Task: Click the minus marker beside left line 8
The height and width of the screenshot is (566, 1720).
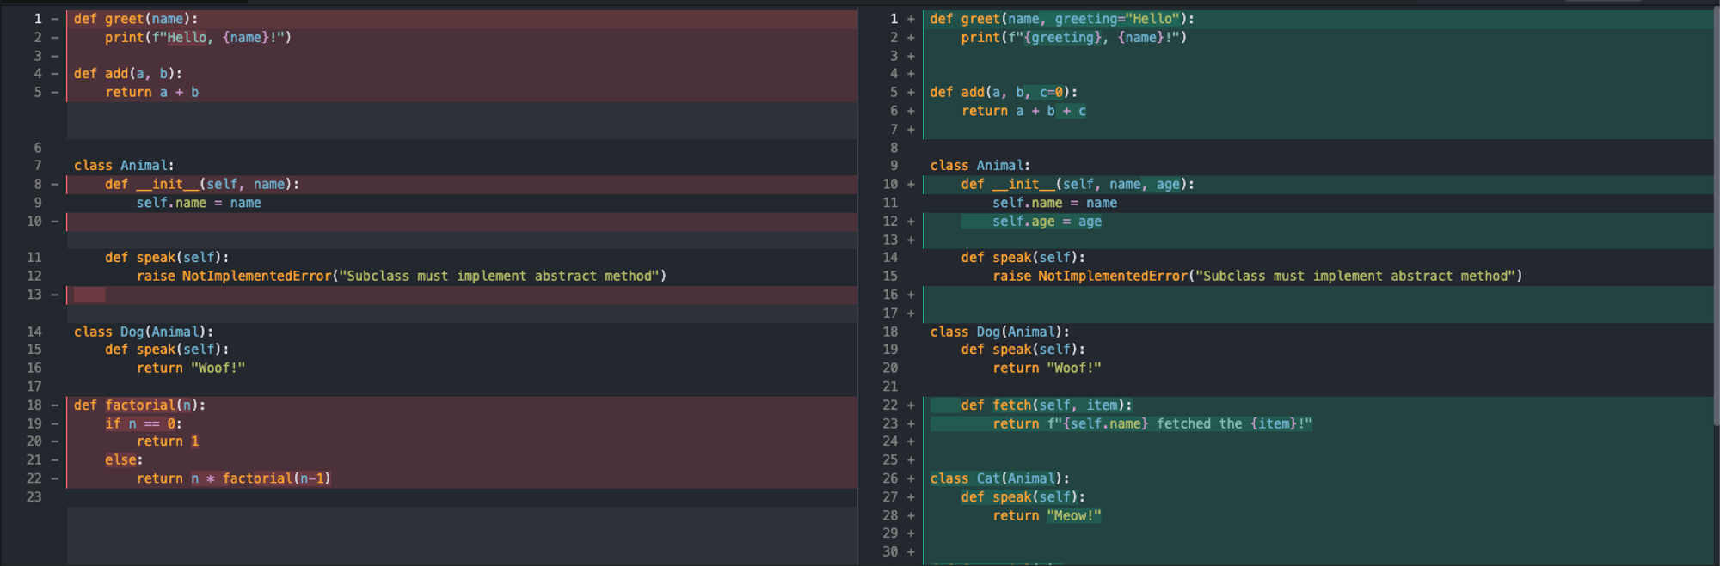Action: [54, 185]
